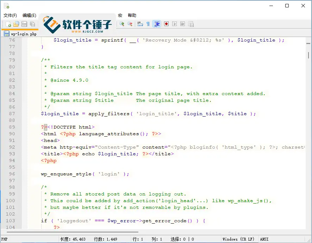The image size is (312, 243).
Task: Click line number 89 in margin
Action: (x=12, y=127)
